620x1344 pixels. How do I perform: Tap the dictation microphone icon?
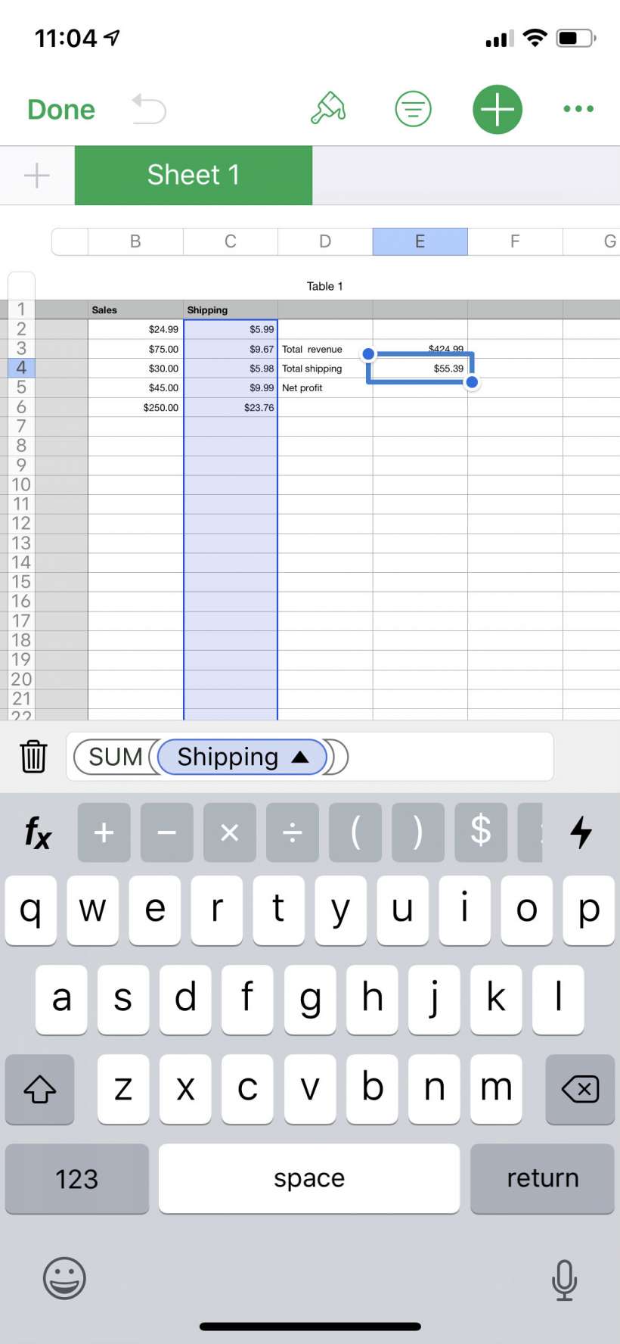point(564,1280)
